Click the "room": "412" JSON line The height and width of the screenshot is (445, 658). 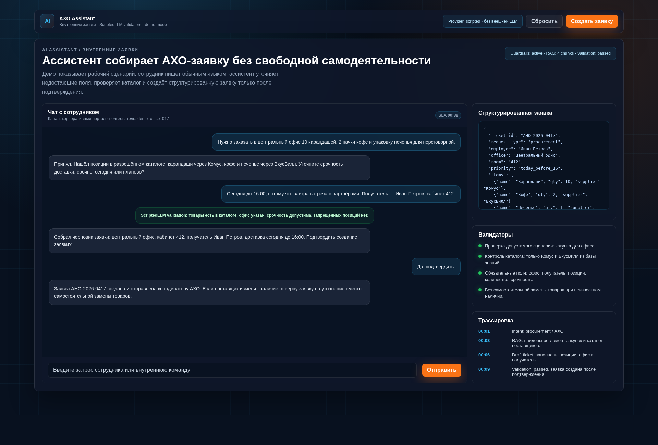(505, 162)
